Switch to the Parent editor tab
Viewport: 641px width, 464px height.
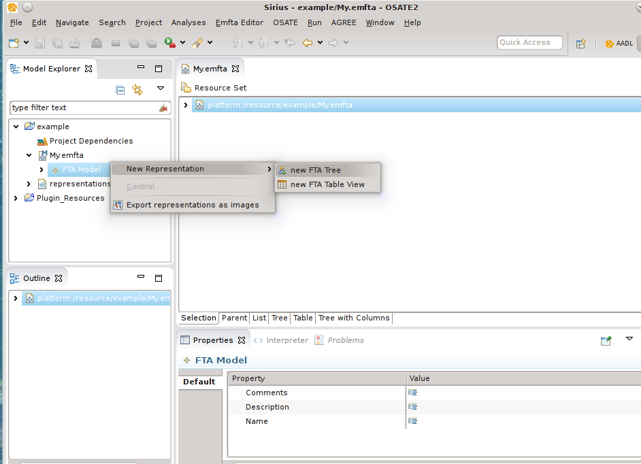click(x=234, y=318)
